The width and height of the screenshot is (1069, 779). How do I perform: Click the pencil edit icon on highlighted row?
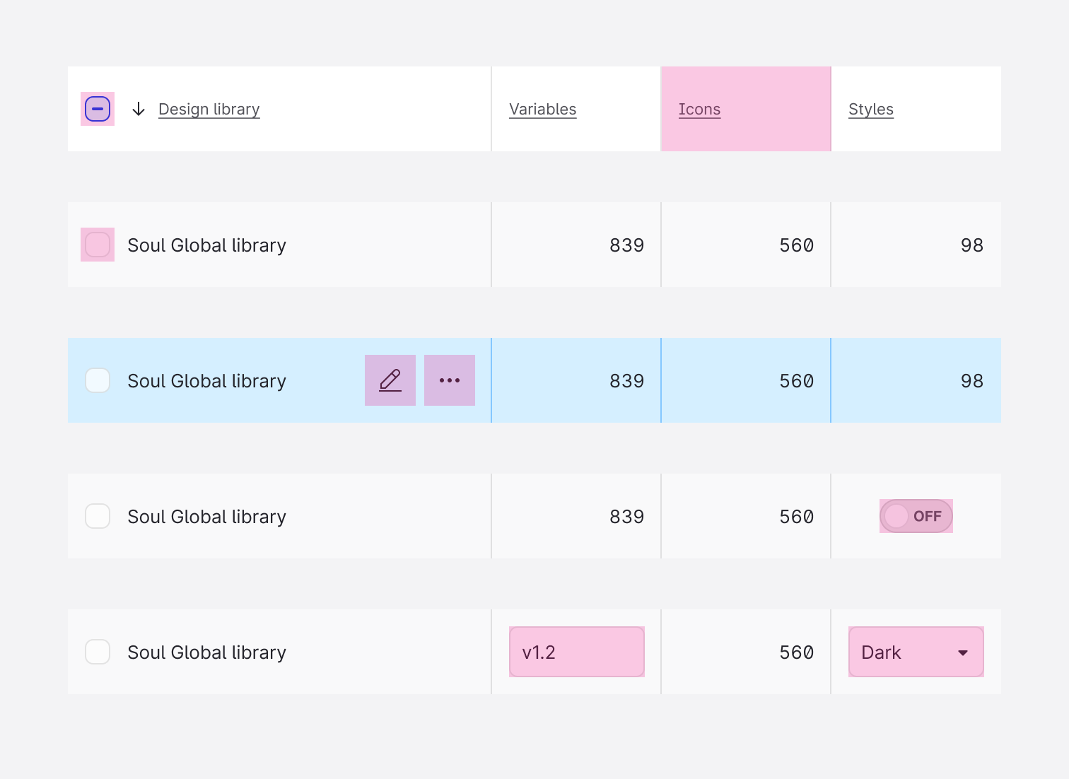pos(390,380)
